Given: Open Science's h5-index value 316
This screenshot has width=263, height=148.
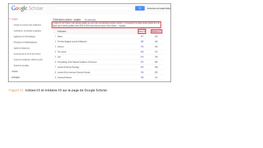Looking at the screenshot, I should 142,47.
